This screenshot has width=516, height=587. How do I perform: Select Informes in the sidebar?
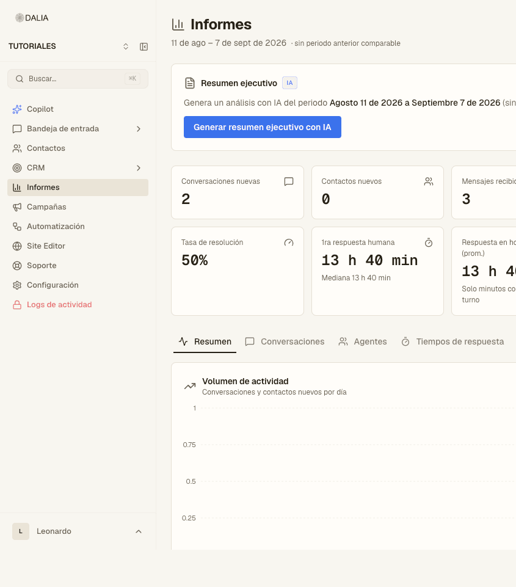[78, 187]
